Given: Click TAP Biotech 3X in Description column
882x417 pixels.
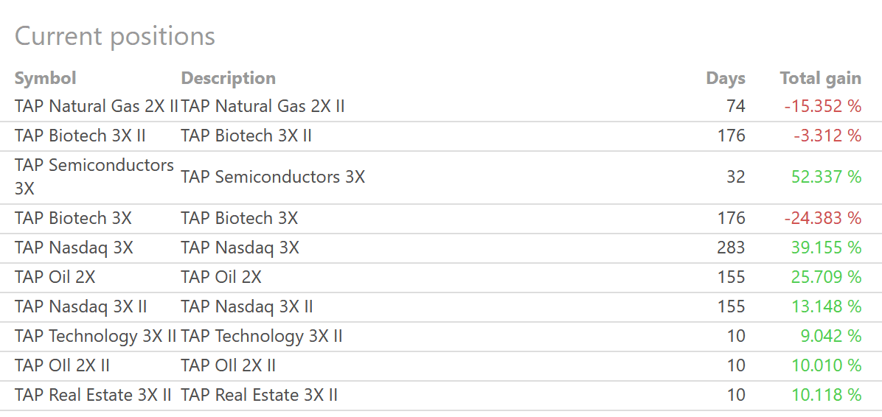Looking at the screenshot, I should click(x=240, y=218).
